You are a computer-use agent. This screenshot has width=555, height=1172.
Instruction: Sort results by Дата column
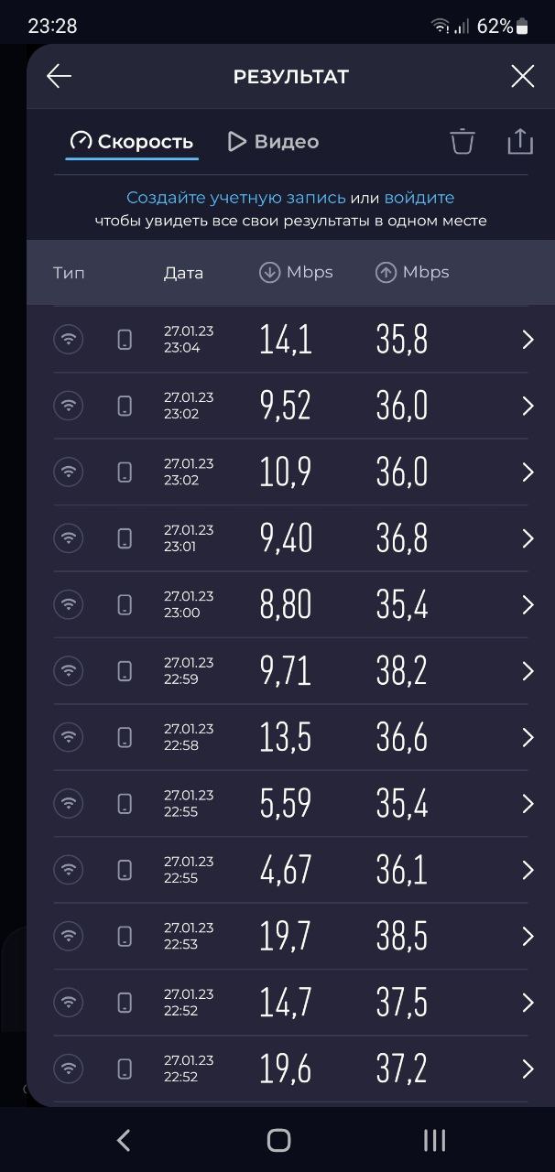coord(183,273)
